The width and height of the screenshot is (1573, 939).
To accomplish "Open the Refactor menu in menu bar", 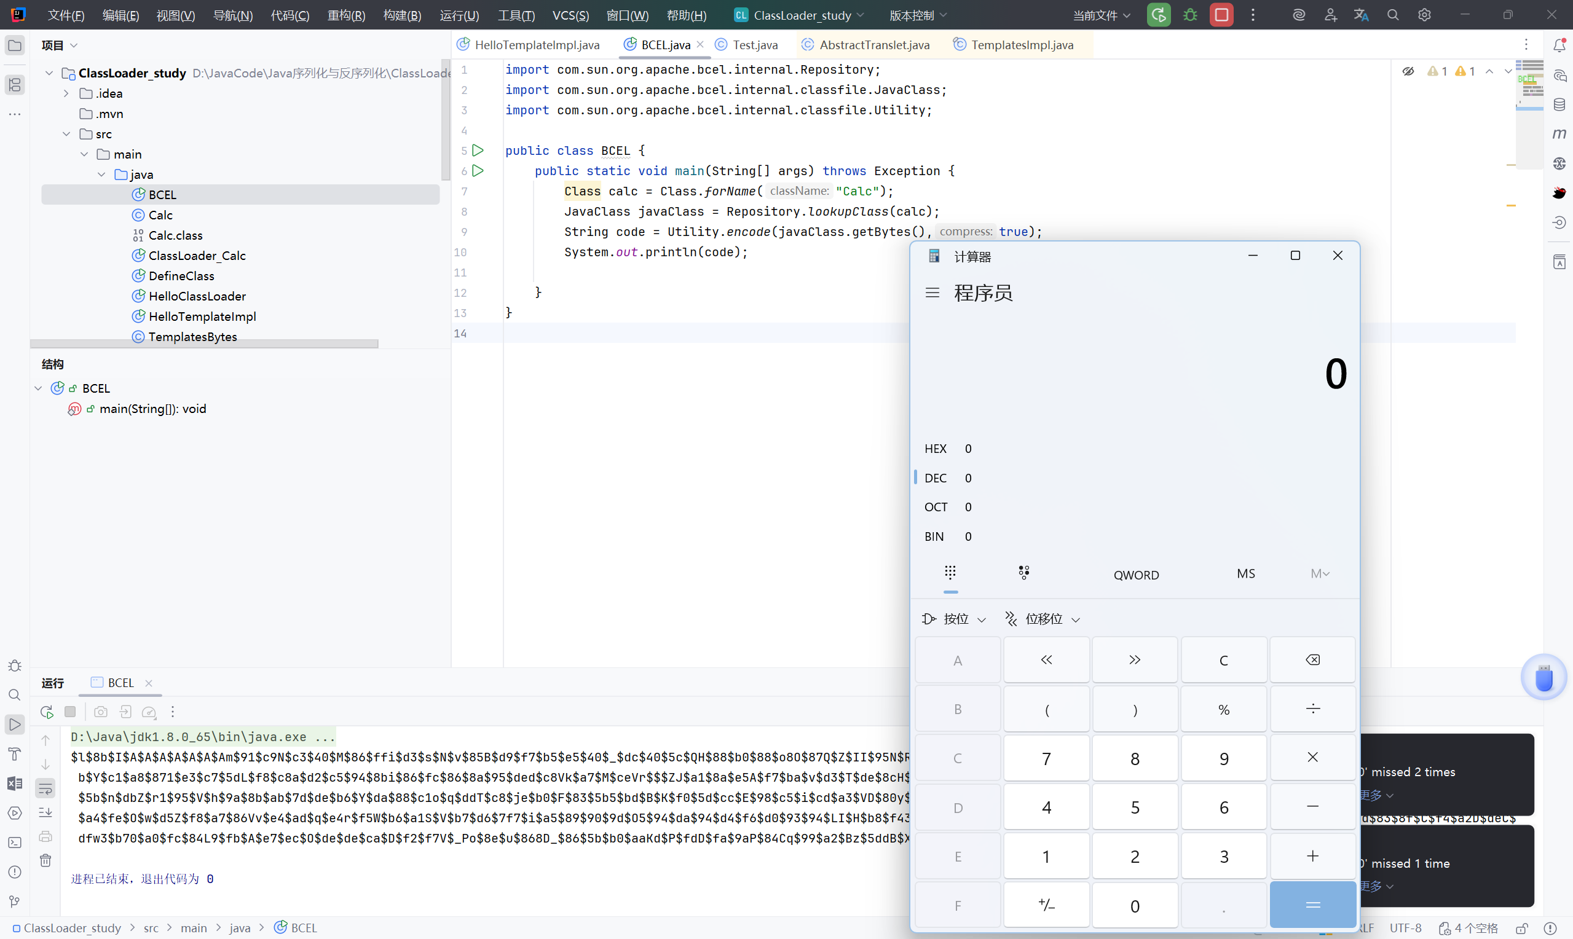I will [346, 15].
